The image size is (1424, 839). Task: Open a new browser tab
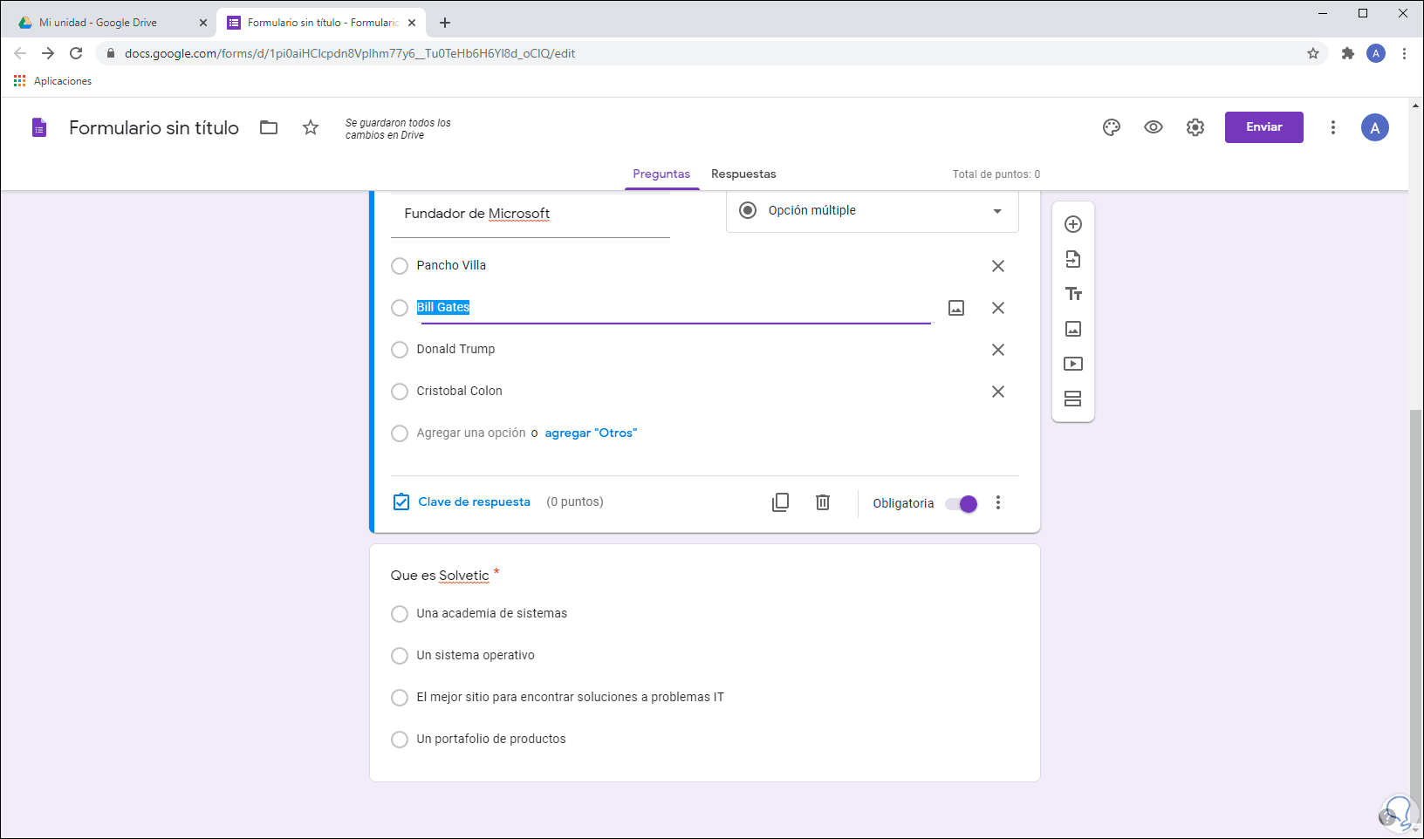tap(445, 23)
